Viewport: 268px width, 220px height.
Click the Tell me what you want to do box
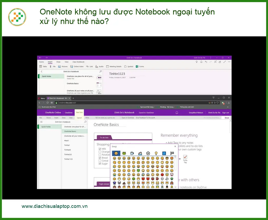[105, 118]
